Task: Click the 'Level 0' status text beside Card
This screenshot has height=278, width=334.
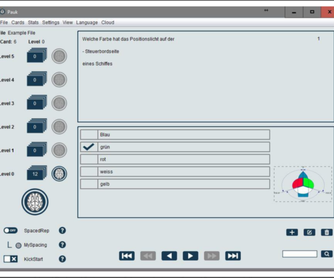Action: pos(36,42)
